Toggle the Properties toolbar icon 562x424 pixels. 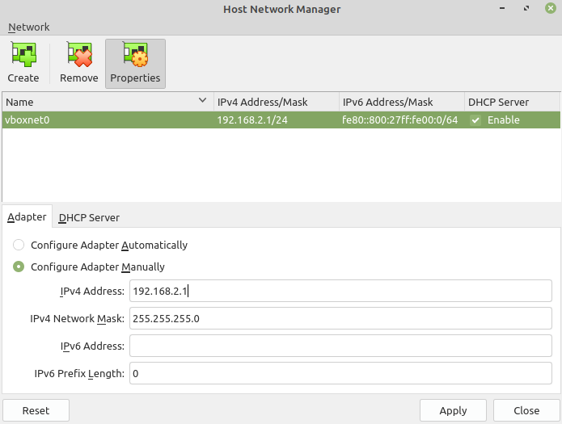click(135, 55)
